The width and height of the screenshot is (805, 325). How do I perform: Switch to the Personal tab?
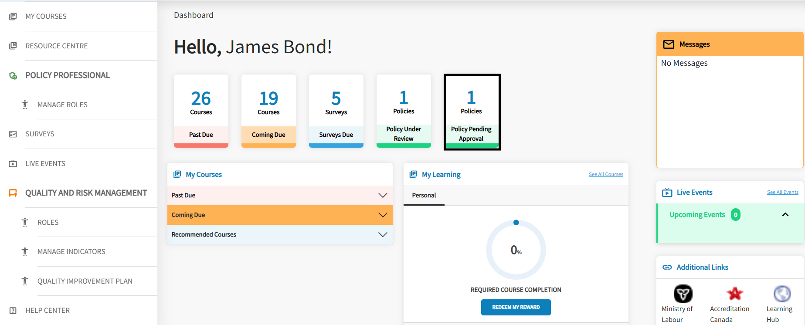424,195
